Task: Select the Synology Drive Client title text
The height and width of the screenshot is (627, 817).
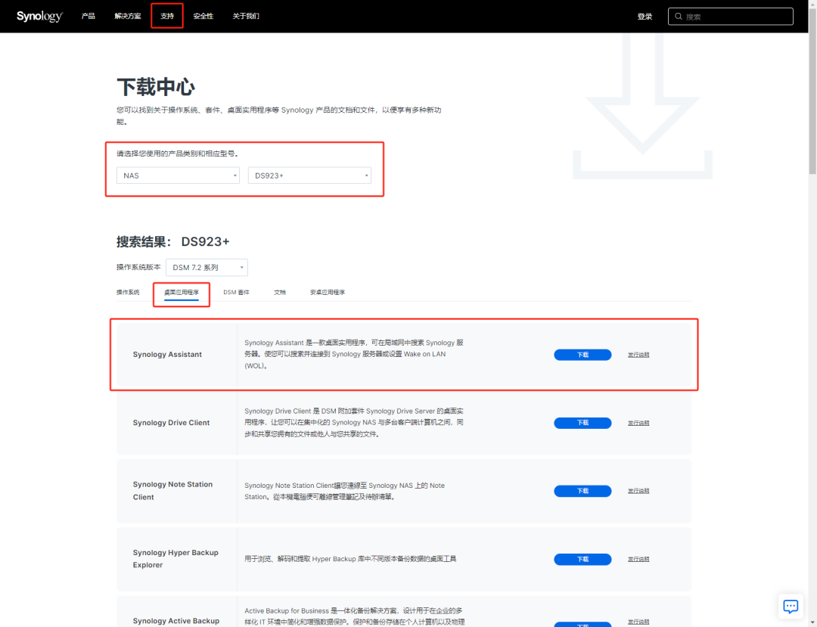Action: click(171, 422)
